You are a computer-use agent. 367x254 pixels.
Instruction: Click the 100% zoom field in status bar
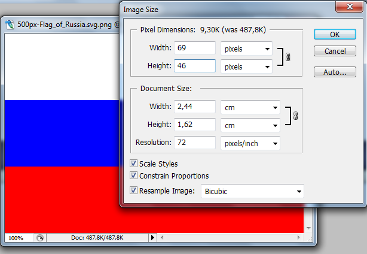19,238
